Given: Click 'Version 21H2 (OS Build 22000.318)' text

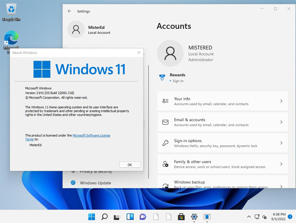Looking at the screenshot, I should pyautogui.click(x=50, y=93).
